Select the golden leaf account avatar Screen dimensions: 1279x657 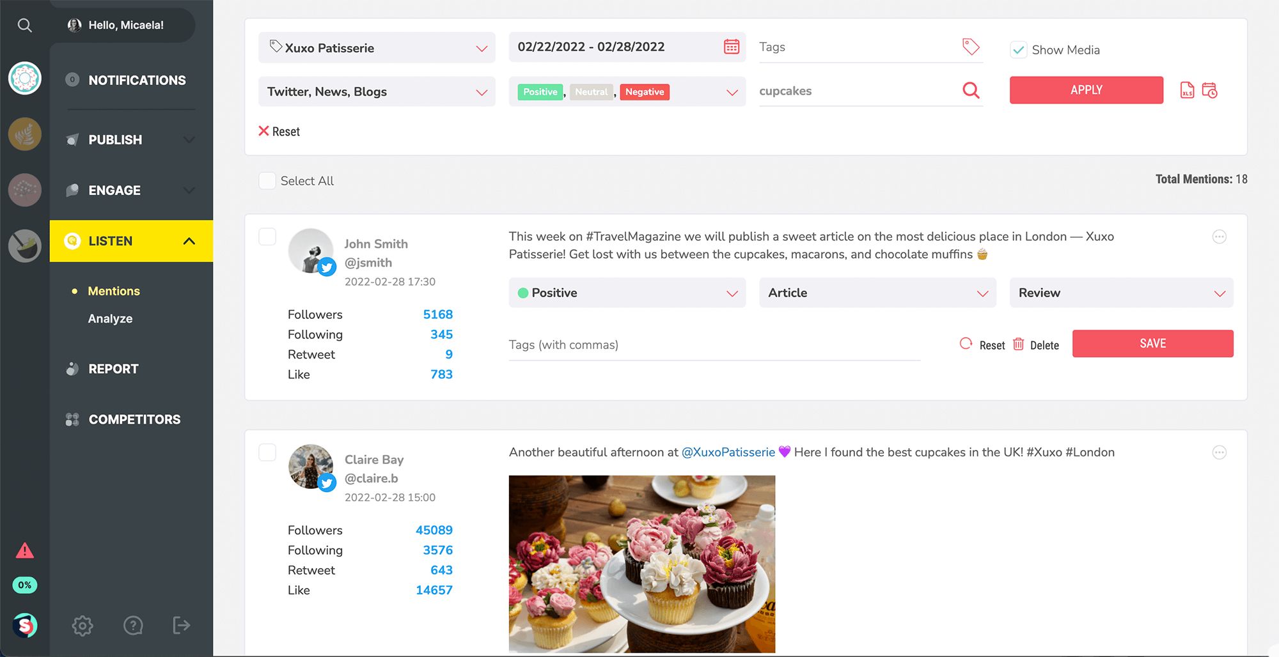tap(25, 134)
